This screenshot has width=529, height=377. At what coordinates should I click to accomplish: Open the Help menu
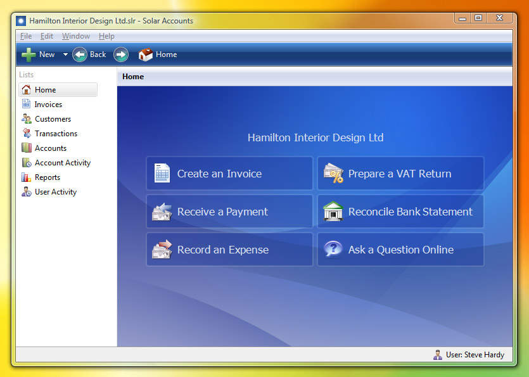click(106, 36)
